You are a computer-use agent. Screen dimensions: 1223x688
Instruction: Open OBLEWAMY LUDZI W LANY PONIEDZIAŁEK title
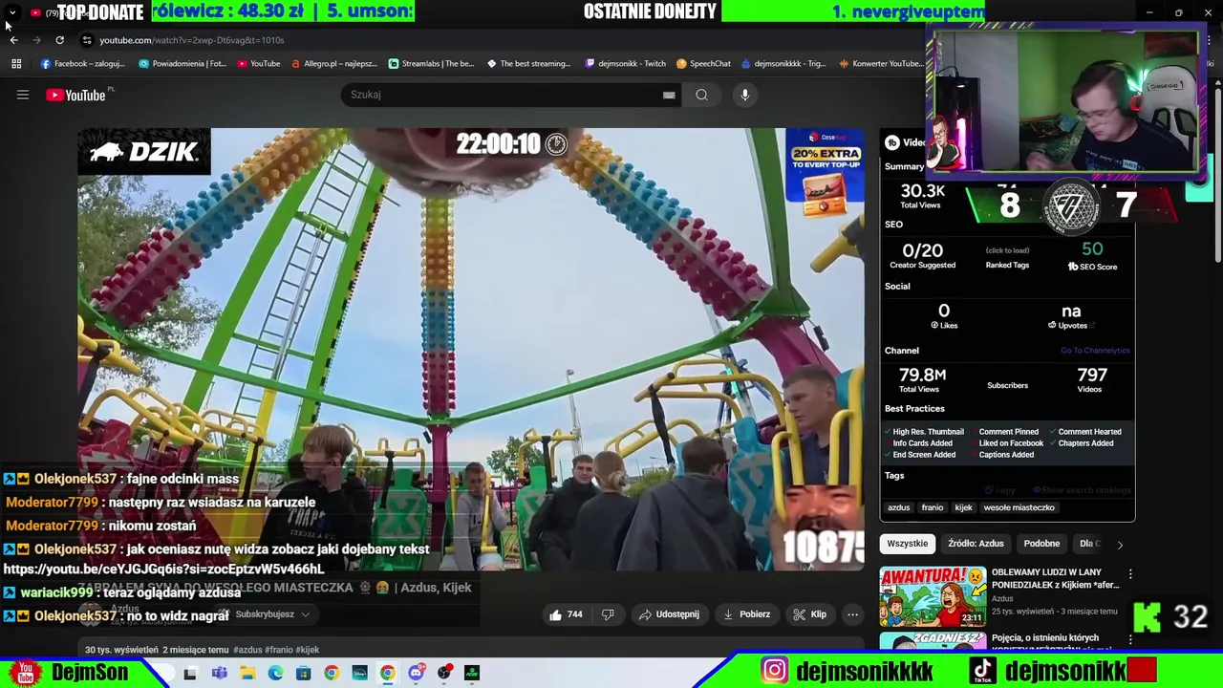point(1055,578)
